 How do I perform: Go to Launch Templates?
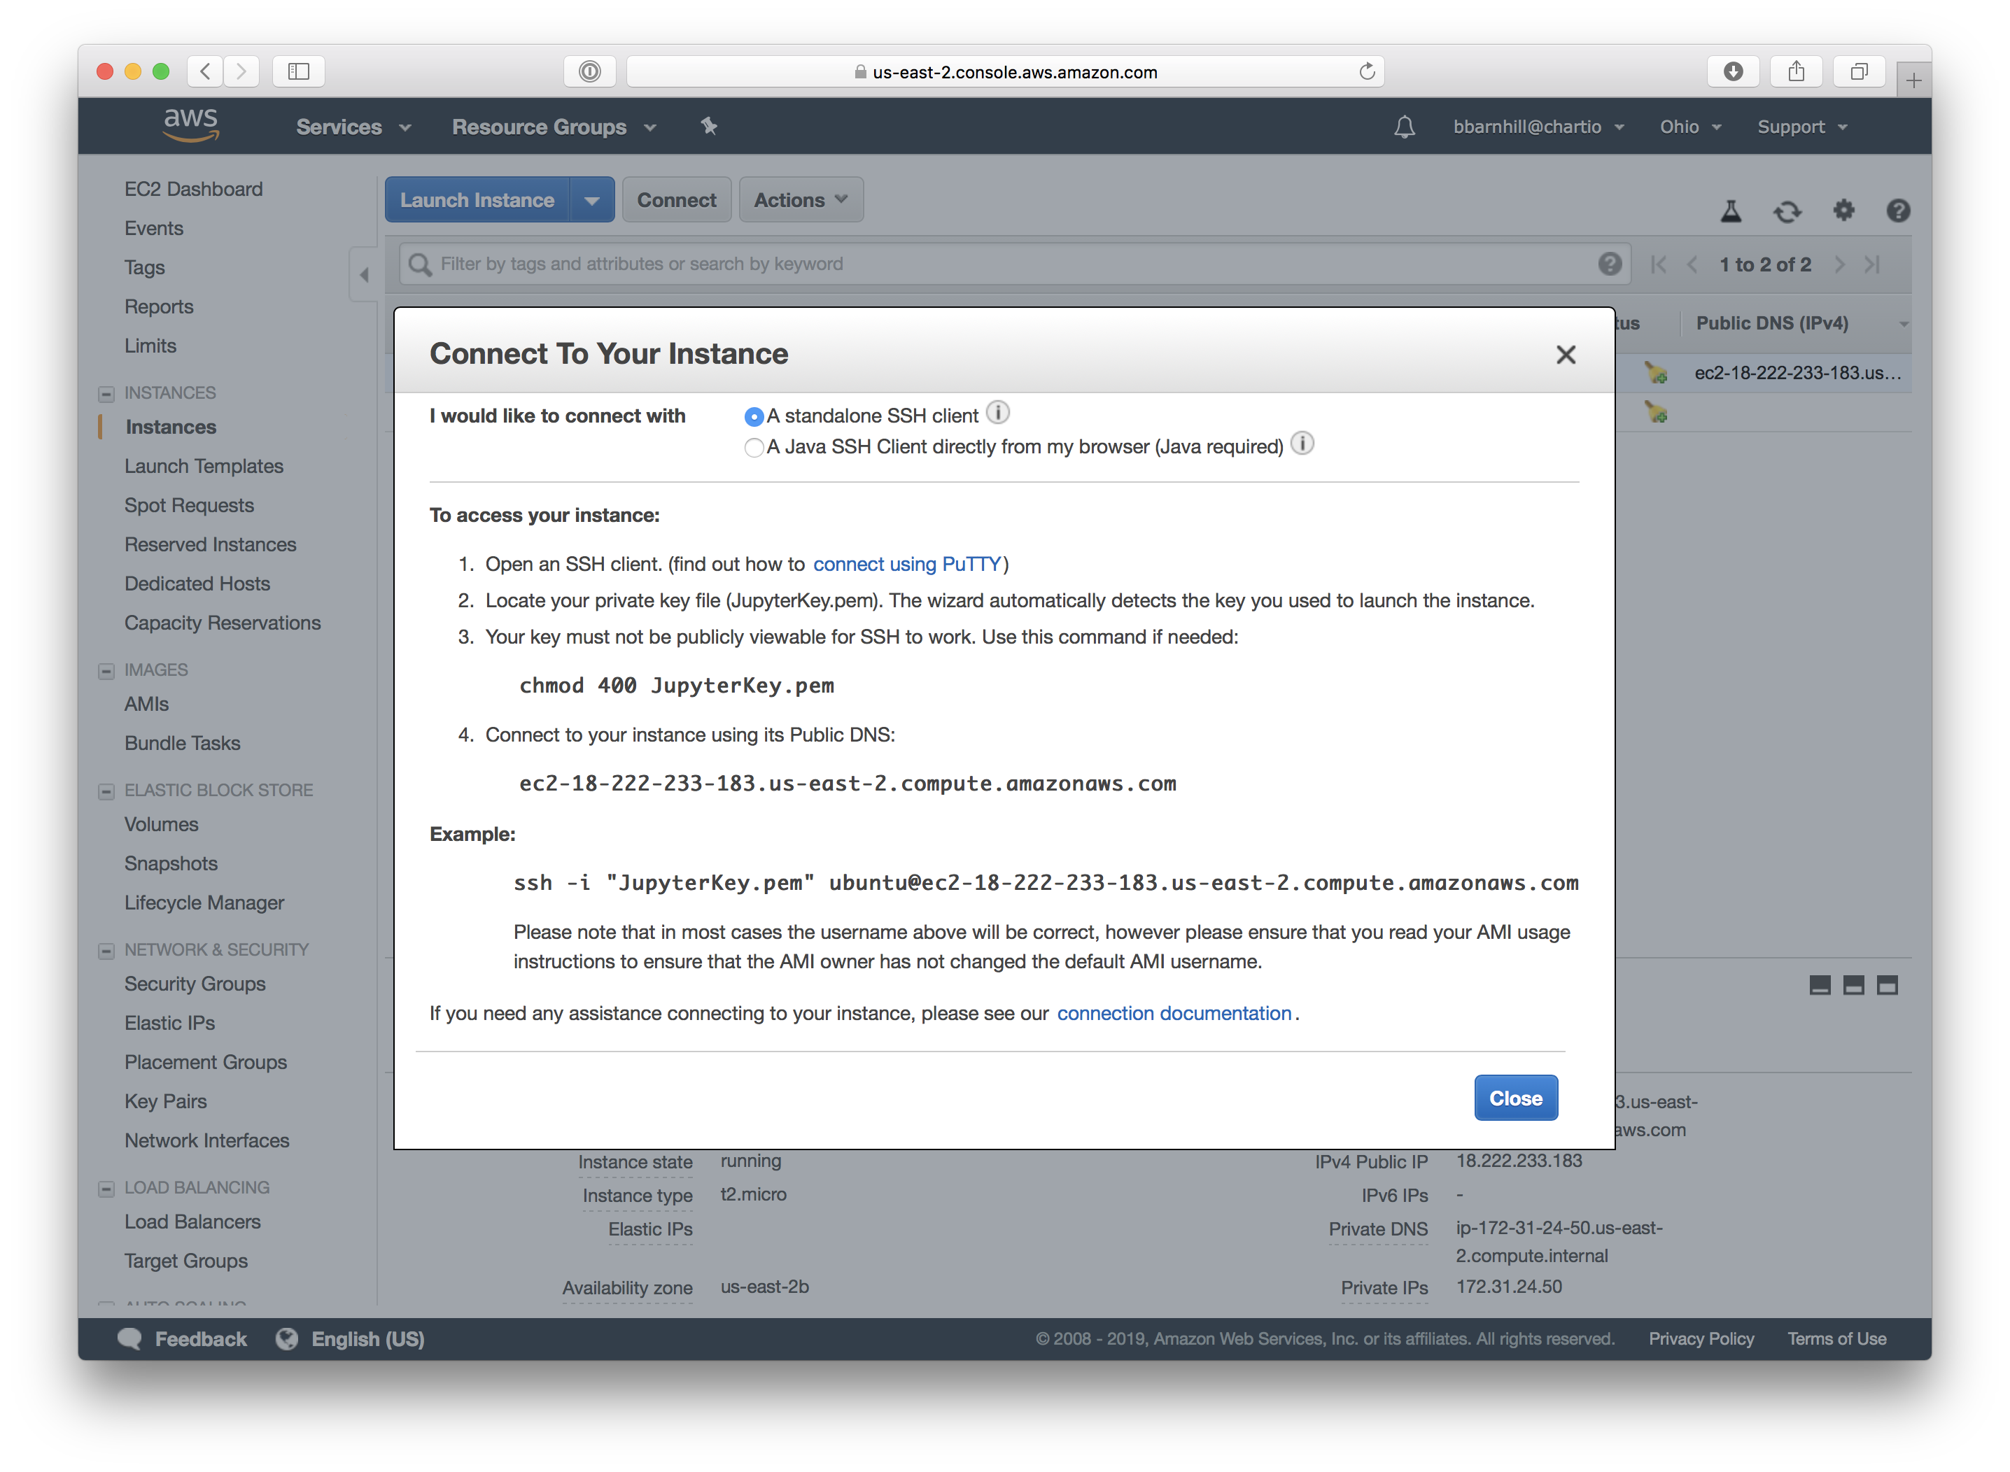pos(203,466)
